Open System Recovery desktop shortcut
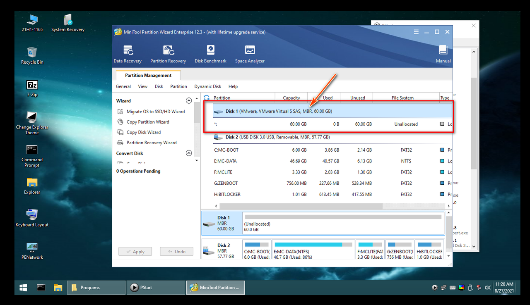530x305 pixels. [68, 23]
